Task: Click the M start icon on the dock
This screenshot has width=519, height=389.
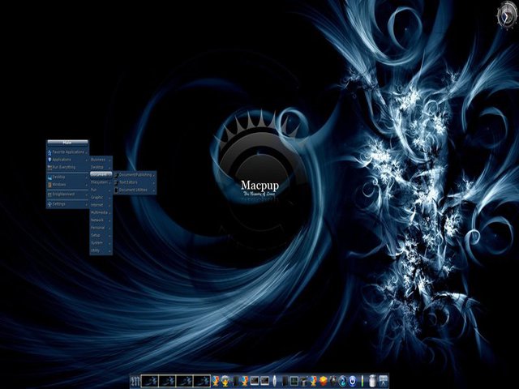Action: 135,381
